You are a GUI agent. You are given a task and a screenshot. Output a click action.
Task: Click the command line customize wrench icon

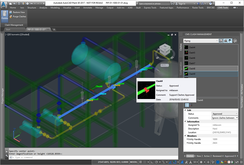6,156
